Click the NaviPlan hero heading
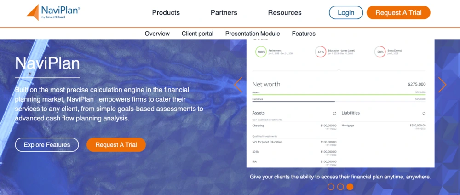 click(x=47, y=63)
